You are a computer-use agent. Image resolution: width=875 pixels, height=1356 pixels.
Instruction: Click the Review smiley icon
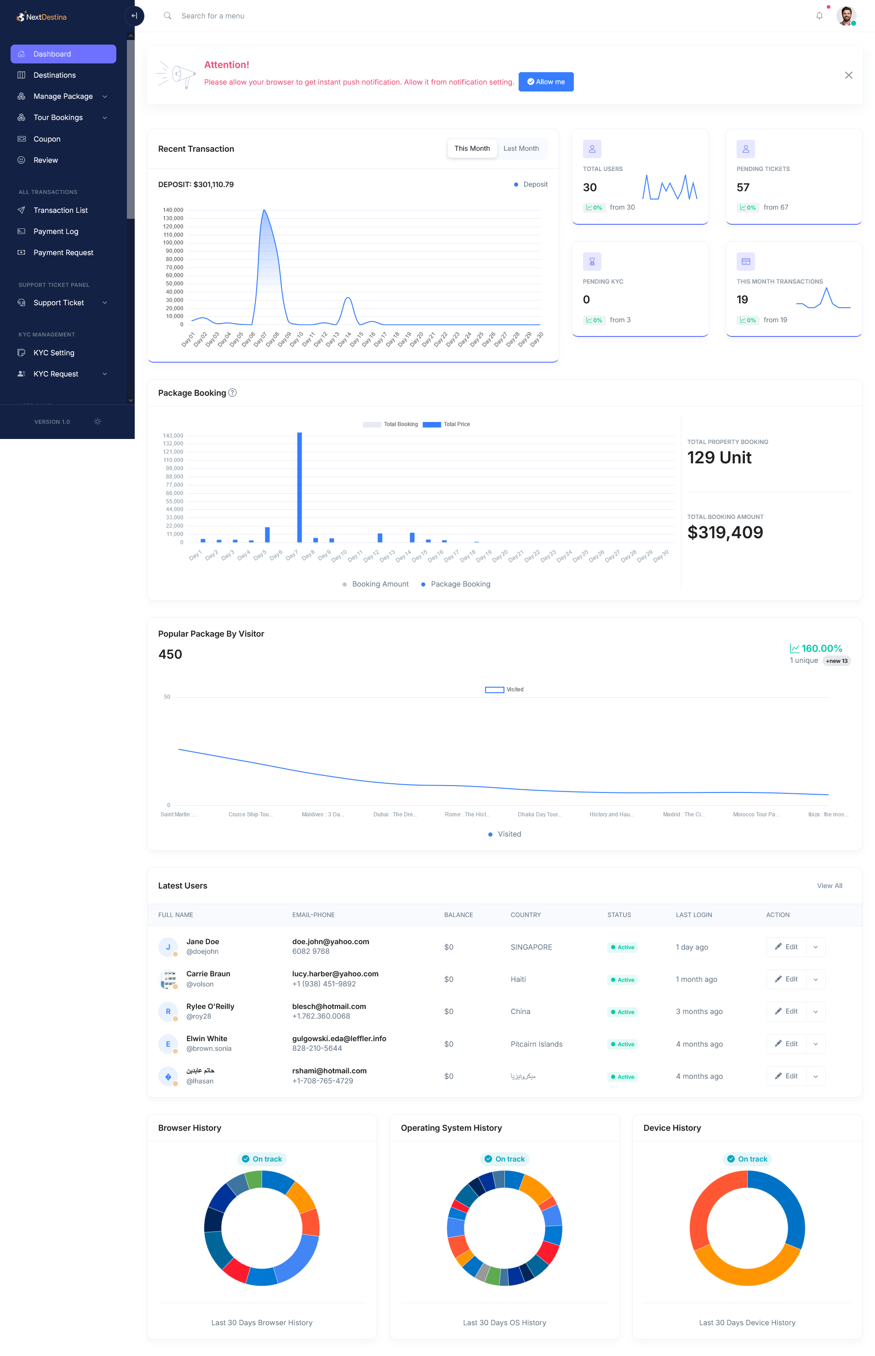21,160
